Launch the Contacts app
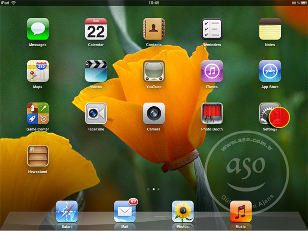Image resolution: width=308 pixels, height=231 pixels. coord(154,29)
